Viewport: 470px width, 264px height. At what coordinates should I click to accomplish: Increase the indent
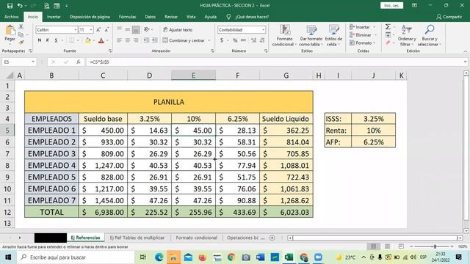tap(154, 40)
